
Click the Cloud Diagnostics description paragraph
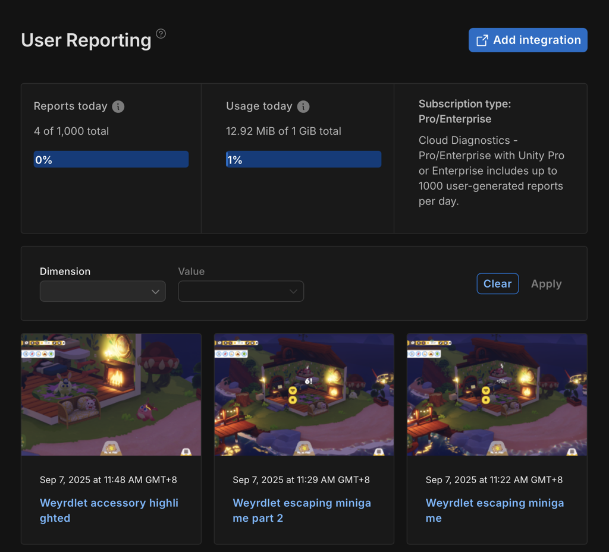(x=491, y=171)
